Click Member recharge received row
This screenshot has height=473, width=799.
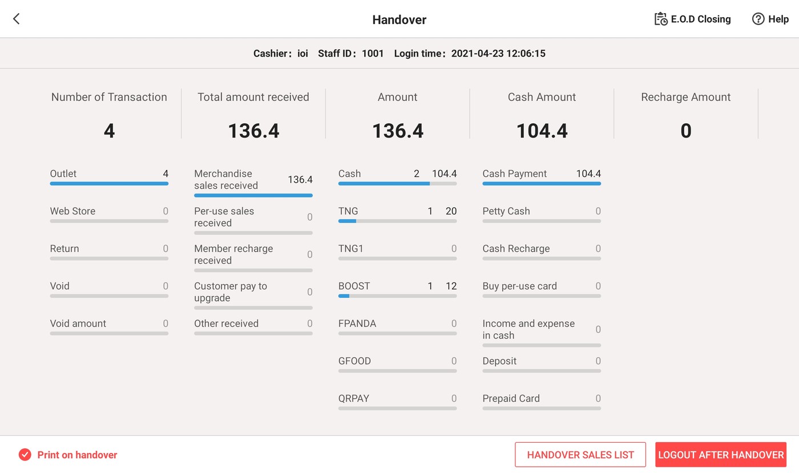[253, 258]
